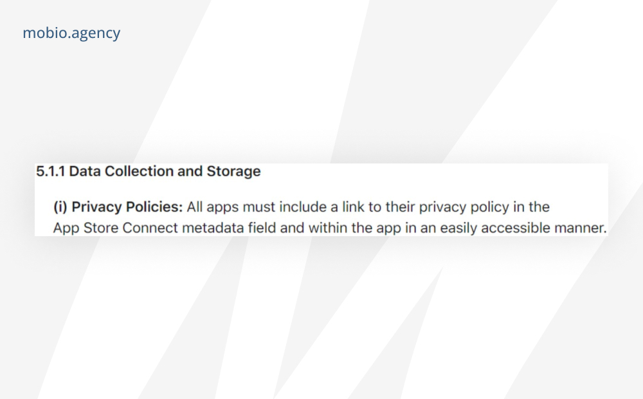
Task: Click the 5.1.1 section number
Action: click(x=50, y=171)
